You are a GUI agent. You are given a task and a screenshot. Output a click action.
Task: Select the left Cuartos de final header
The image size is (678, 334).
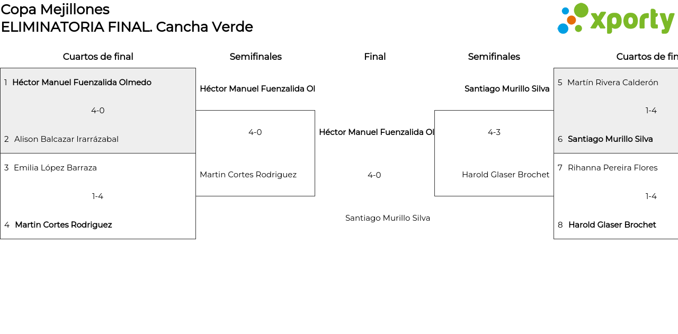click(x=98, y=57)
